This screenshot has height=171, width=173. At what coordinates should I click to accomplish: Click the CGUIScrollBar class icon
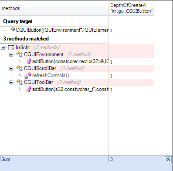click(x=20, y=68)
